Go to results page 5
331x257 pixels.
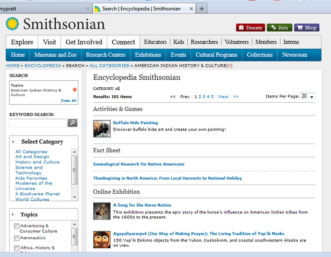click(x=212, y=97)
